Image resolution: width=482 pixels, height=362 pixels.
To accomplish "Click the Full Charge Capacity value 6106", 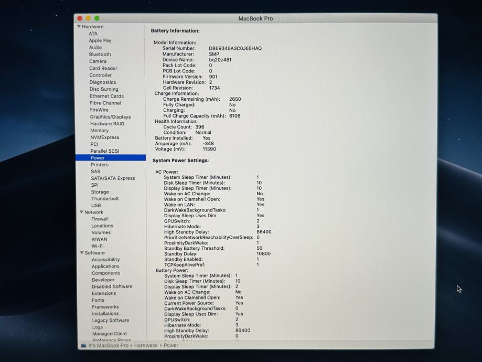I will (x=235, y=116).
